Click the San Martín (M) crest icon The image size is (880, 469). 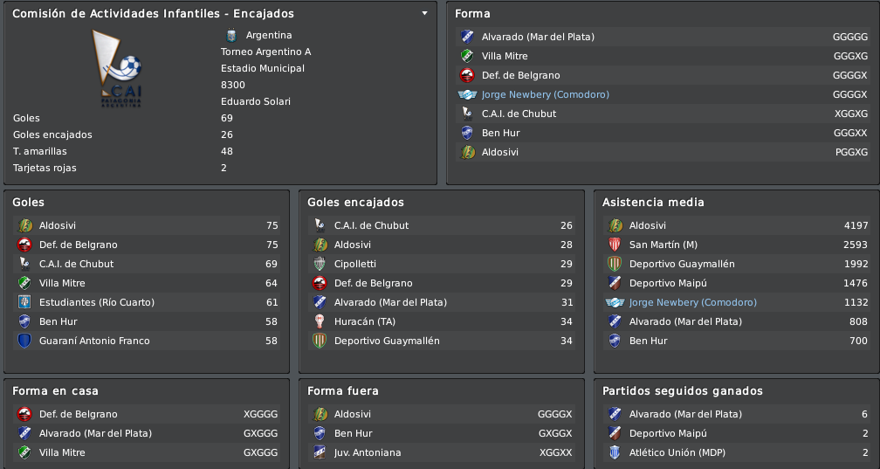(615, 245)
